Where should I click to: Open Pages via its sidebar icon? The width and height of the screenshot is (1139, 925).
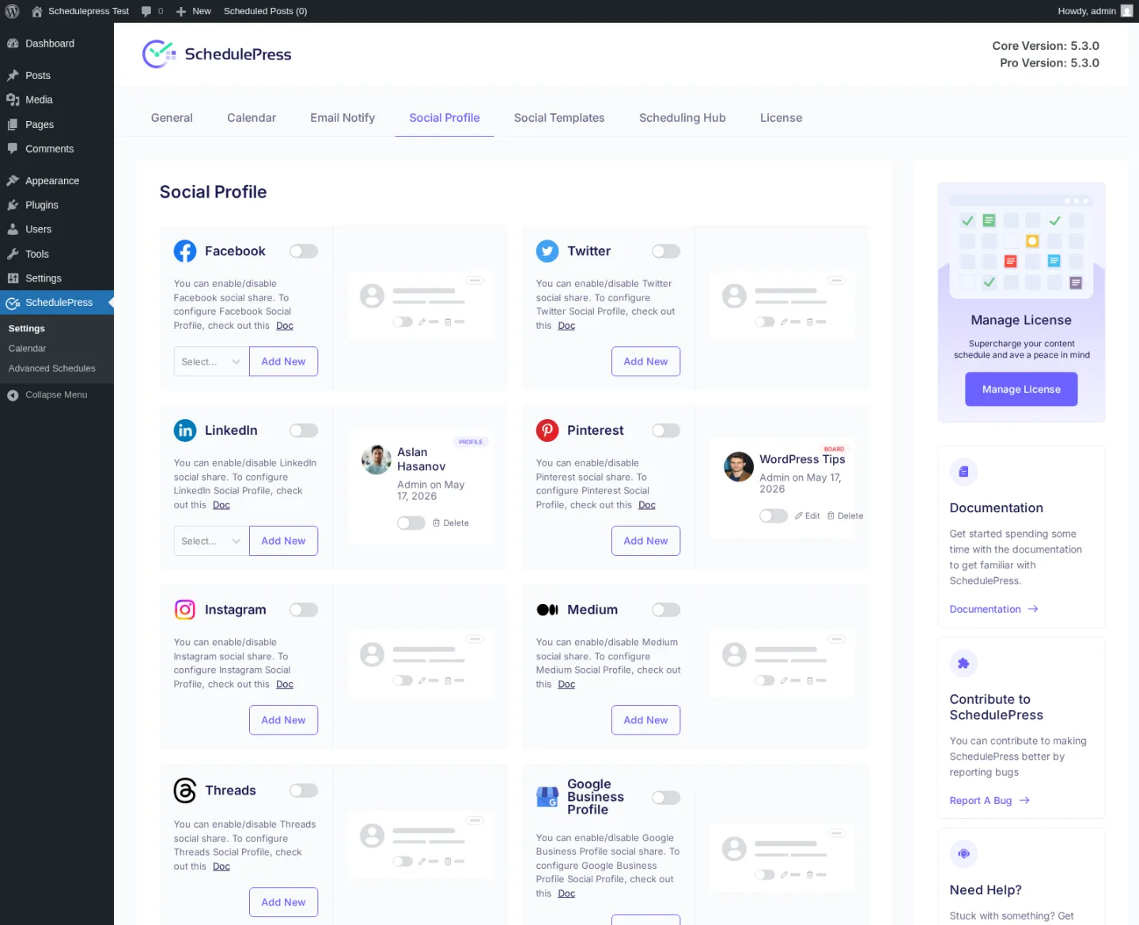[x=13, y=125]
